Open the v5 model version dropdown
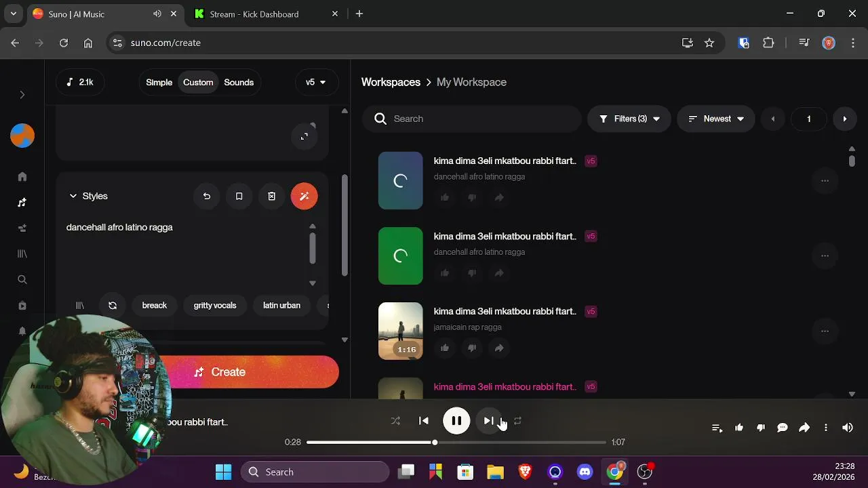Screen dimensions: 868x488 316,82
